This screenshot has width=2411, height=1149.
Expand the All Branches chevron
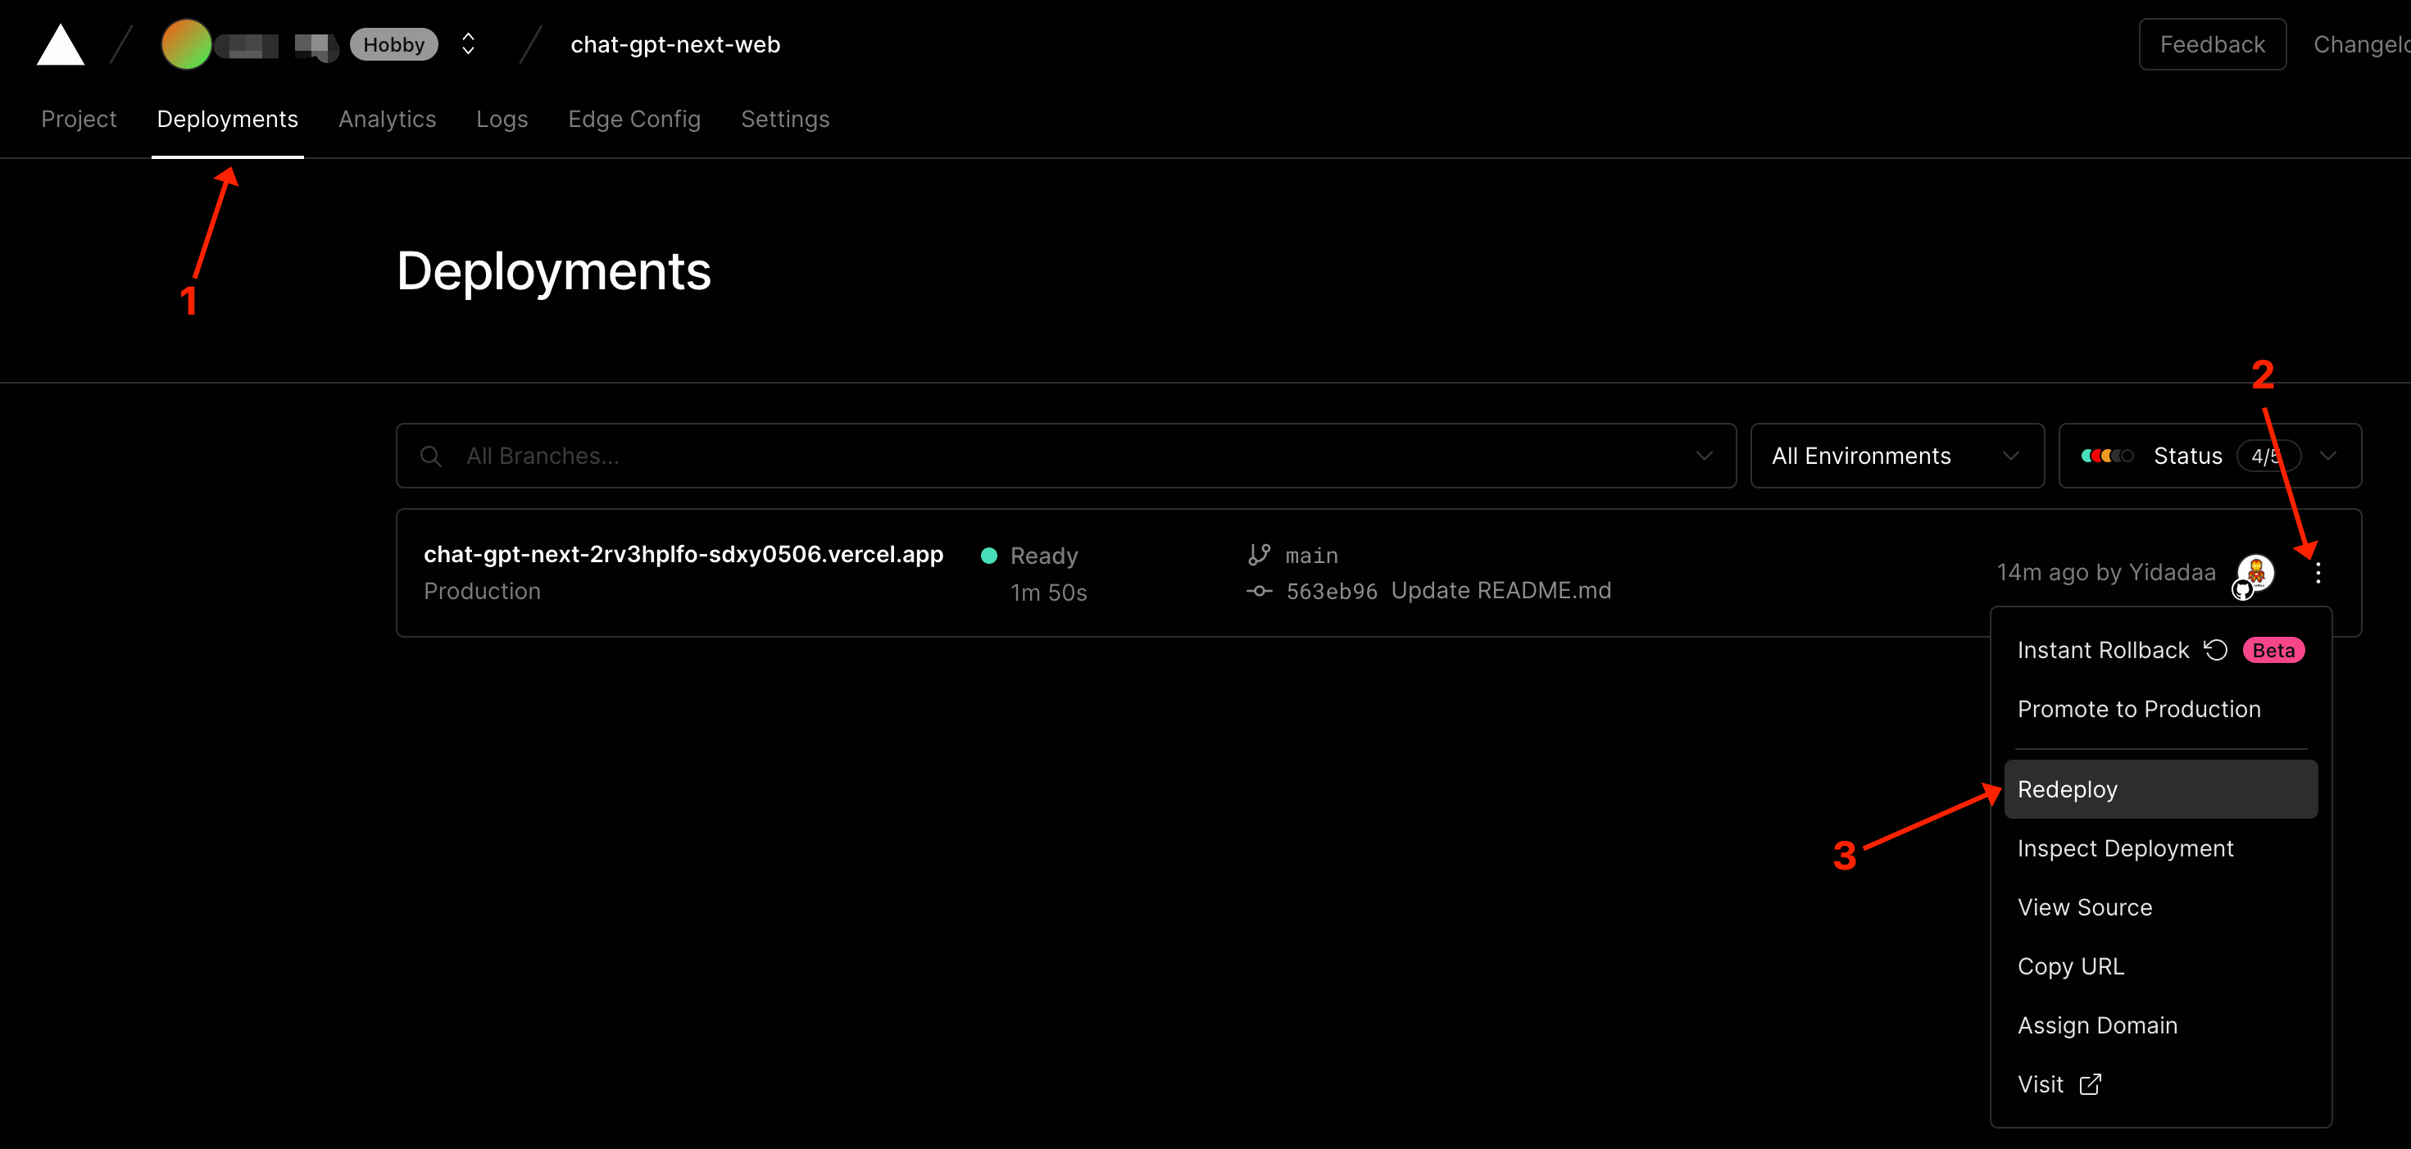coord(1704,456)
